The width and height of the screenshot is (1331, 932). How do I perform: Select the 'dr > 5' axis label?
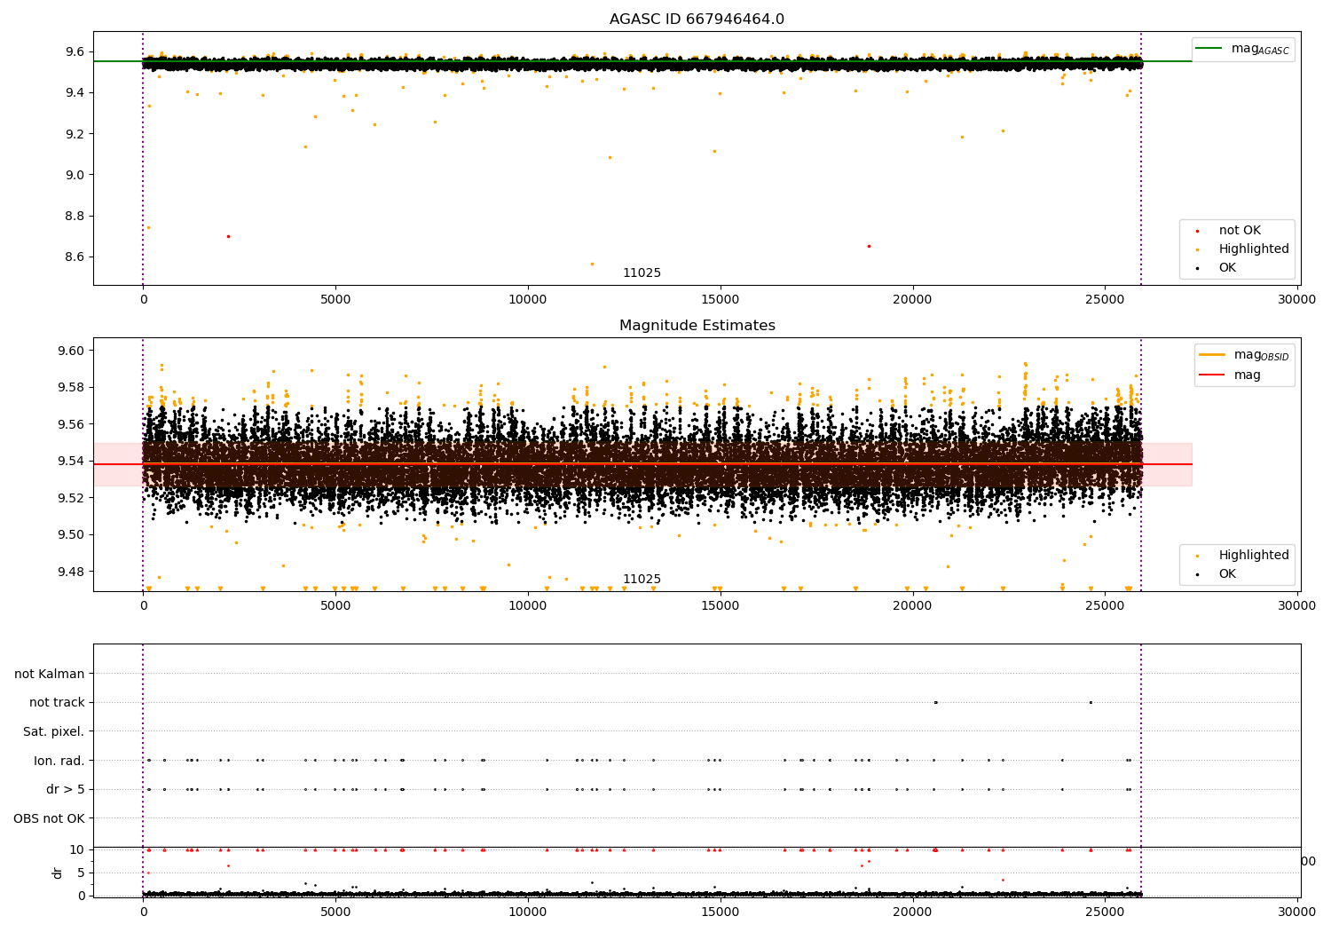tap(66, 790)
